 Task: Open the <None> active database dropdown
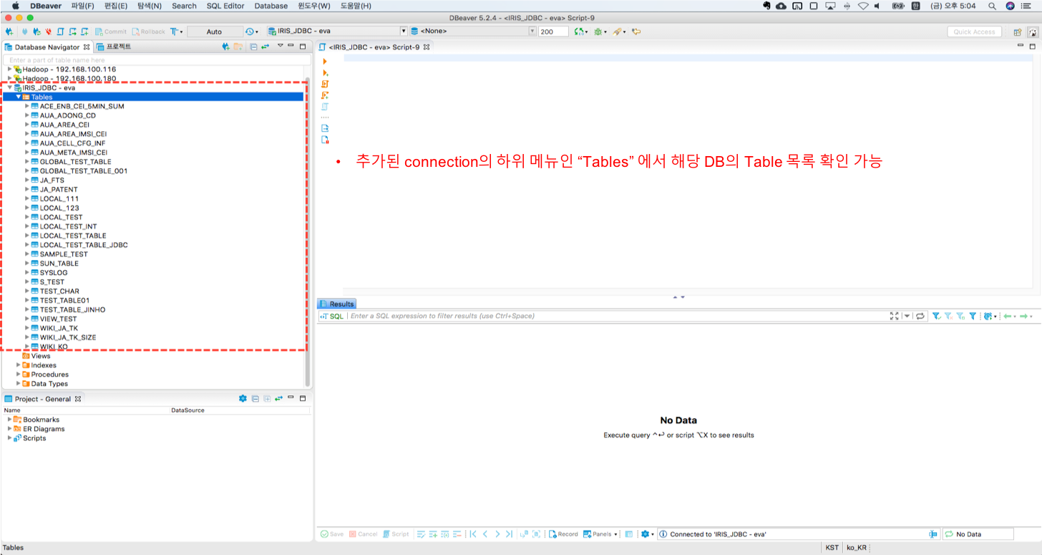coord(532,32)
